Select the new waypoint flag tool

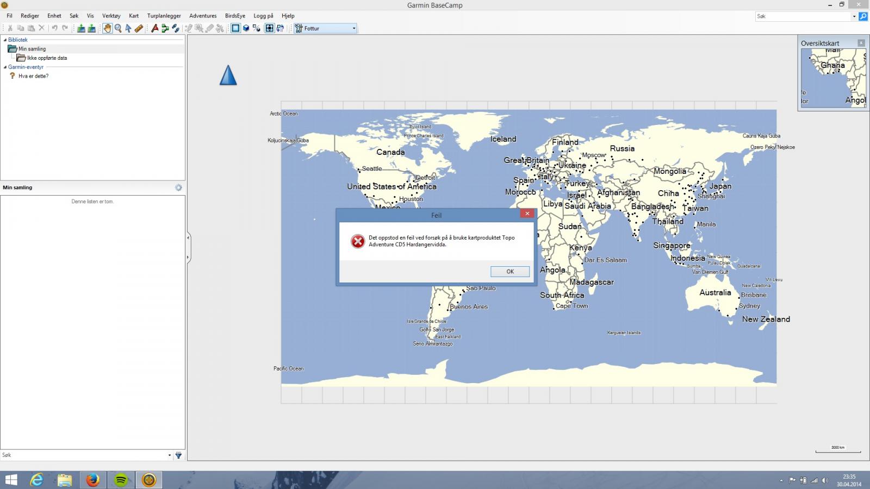pyautogui.click(x=155, y=28)
